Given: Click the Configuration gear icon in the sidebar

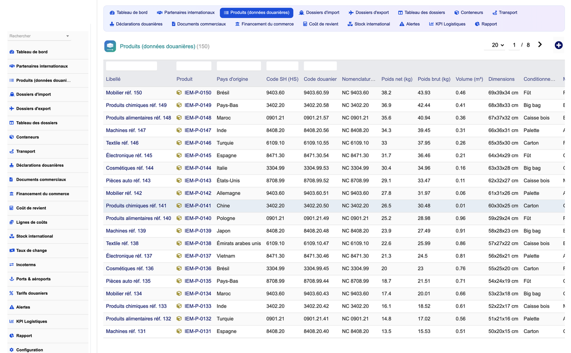Looking at the screenshot, I should [12, 350].
